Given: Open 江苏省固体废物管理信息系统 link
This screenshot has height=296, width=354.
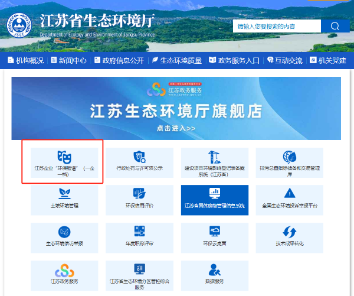Looking at the screenshot, I should (x=215, y=200).
